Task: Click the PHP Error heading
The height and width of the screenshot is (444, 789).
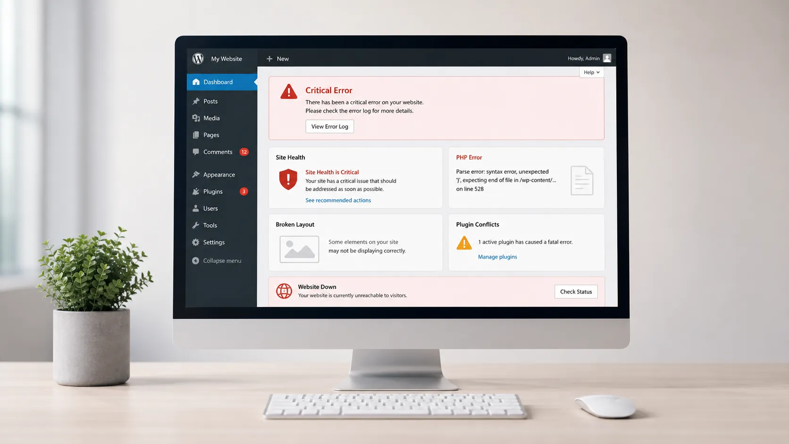Action: click(469, 158)
